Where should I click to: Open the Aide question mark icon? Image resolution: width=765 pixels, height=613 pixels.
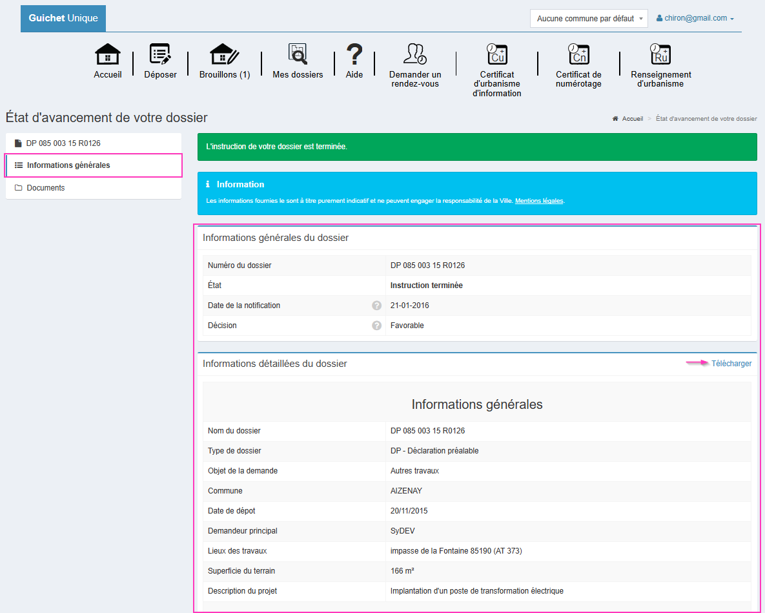(354, 55)
